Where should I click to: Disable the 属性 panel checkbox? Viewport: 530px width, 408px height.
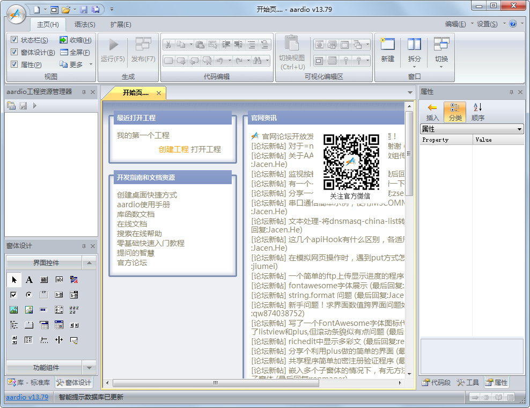[x=14, y=64]
